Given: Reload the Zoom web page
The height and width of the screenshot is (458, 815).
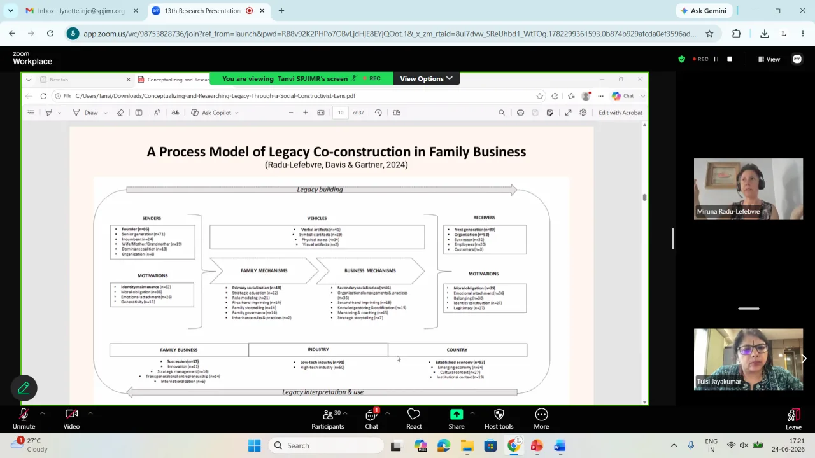Looking at the screenshot, I should coord(50,34).
